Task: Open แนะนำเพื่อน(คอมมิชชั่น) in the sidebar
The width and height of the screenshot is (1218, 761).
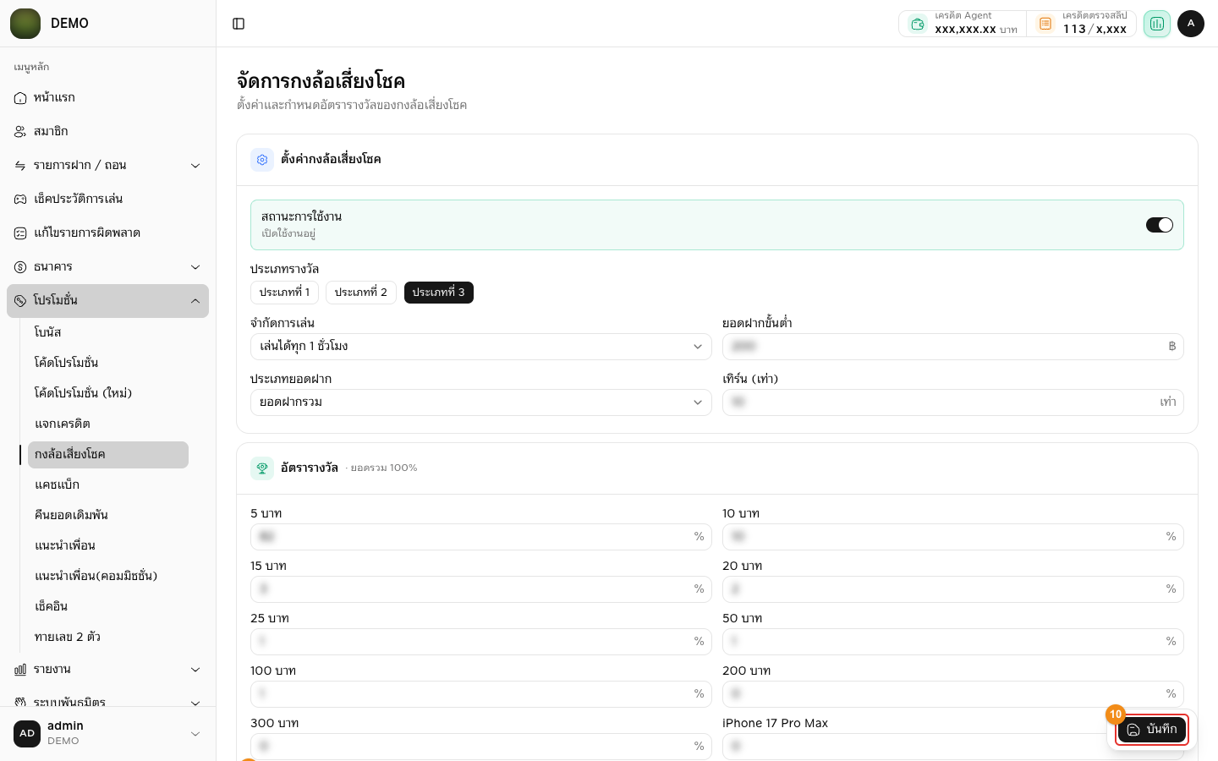Action: click(x=108, y=577)
